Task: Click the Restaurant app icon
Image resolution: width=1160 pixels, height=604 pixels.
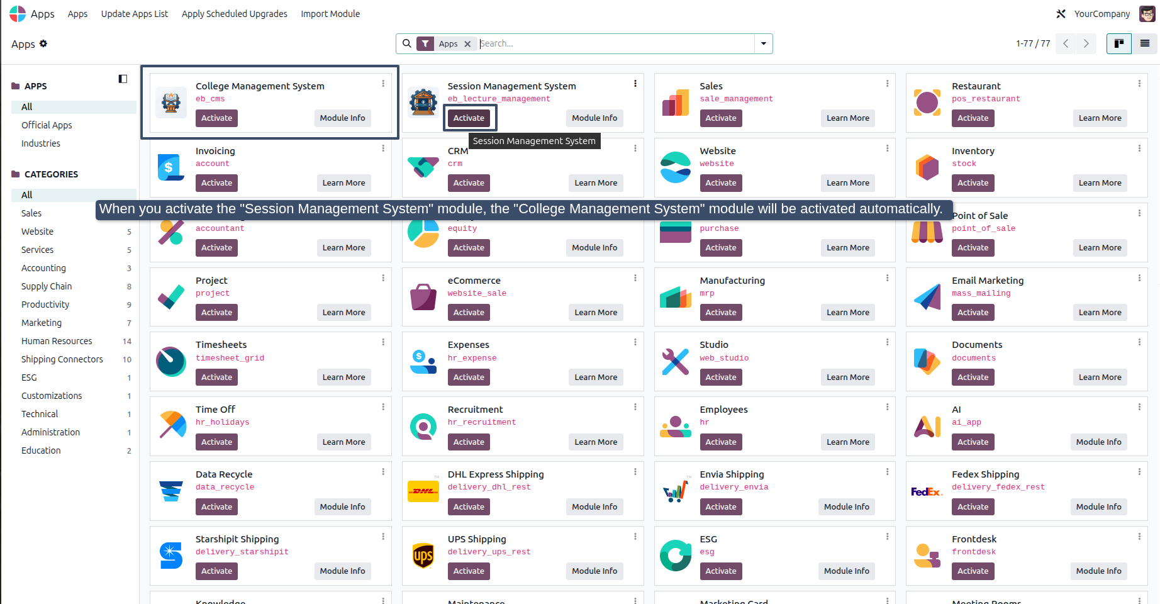Action: [x=927, y=102]
